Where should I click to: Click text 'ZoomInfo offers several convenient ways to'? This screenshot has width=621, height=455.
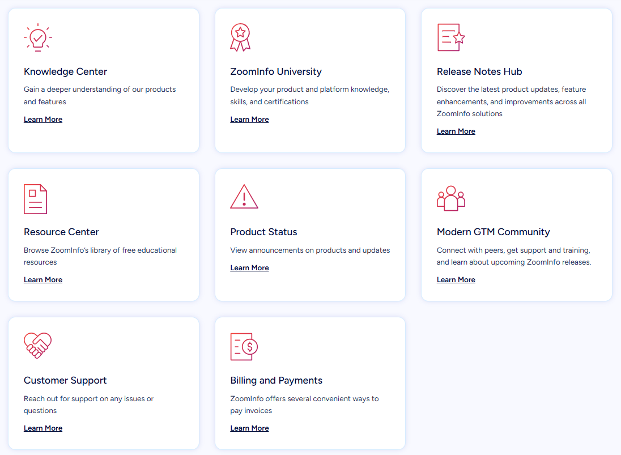(x=305, y=399)
